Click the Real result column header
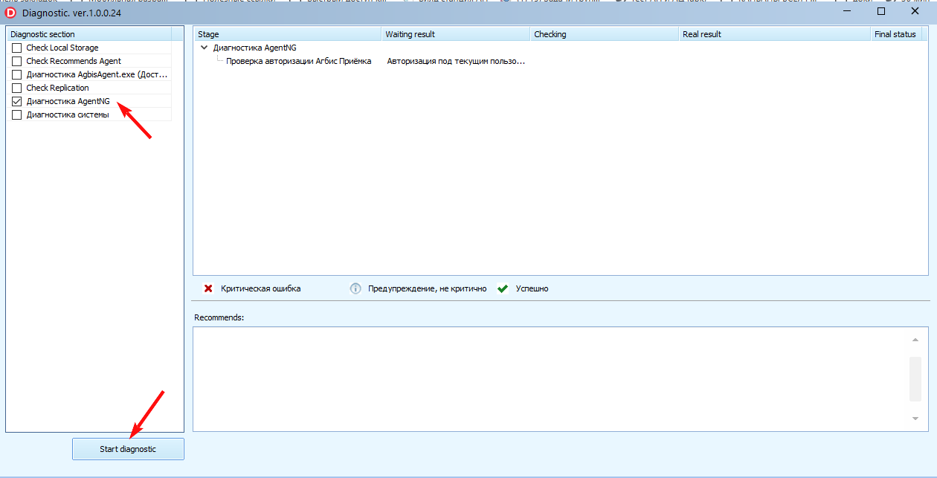Screen dimensions: 937x478 tap(773, 34)
